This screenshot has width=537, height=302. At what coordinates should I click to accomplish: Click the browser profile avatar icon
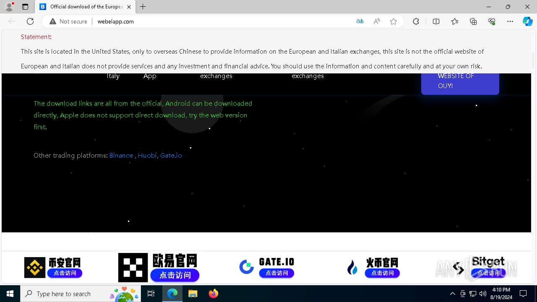(x=9, y=7)
